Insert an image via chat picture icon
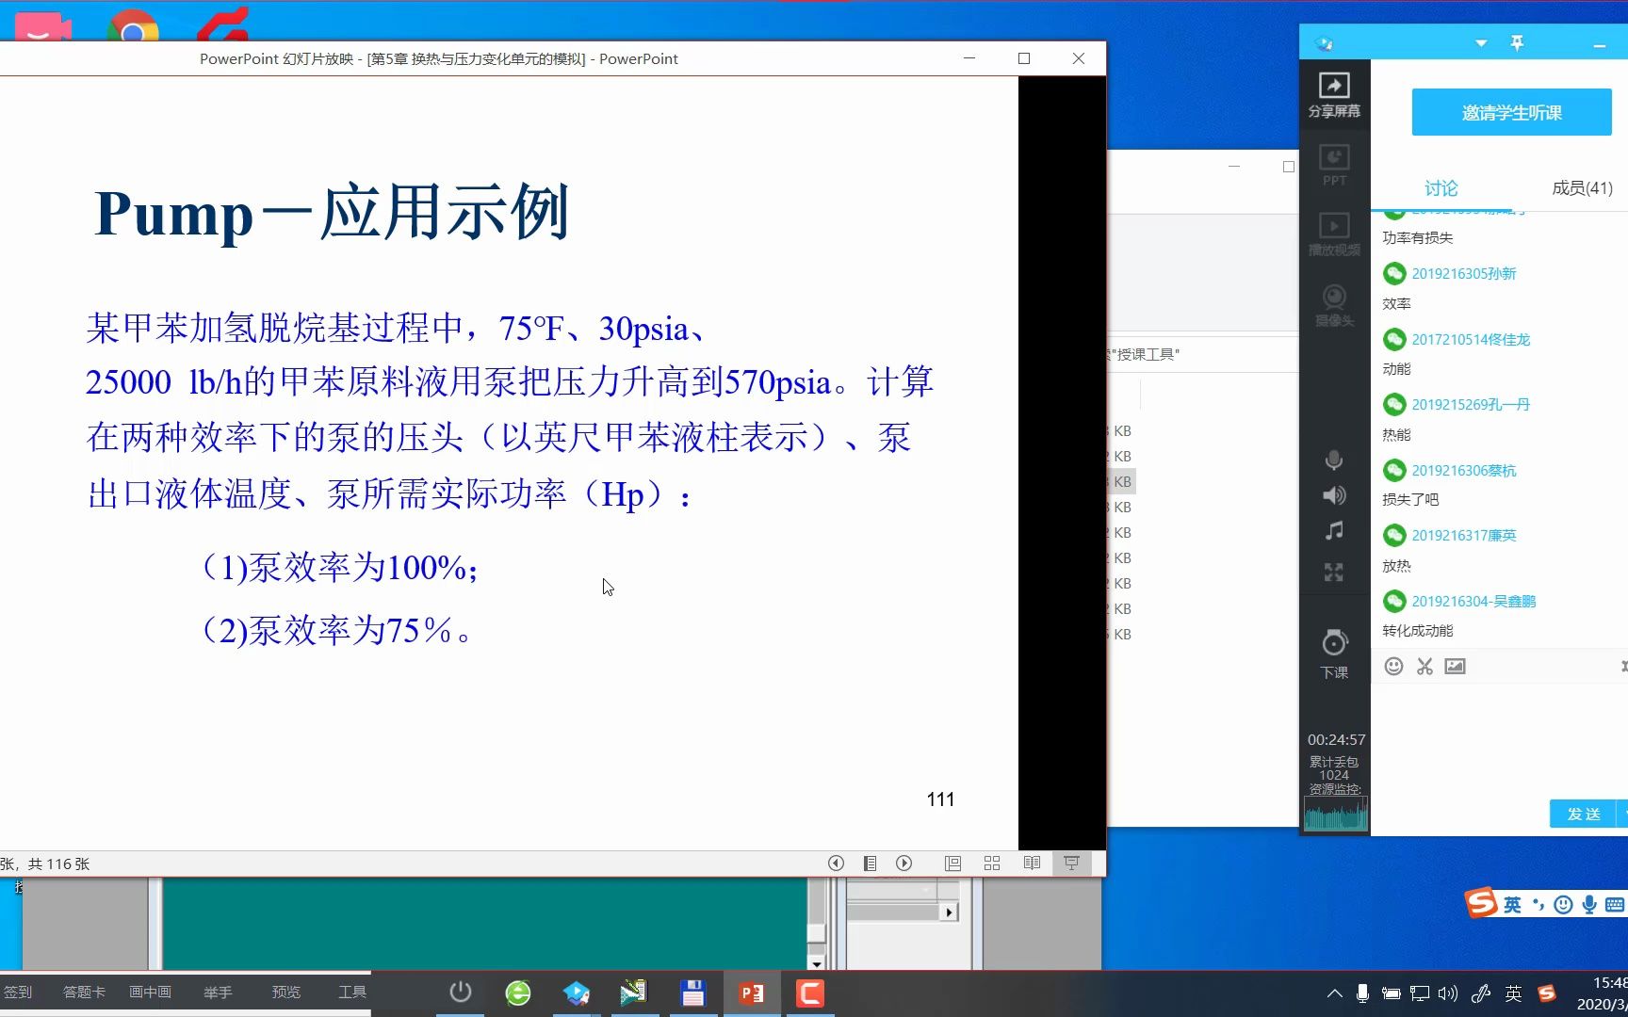Screen dimensions: 1628x1017 [1456, 667]
